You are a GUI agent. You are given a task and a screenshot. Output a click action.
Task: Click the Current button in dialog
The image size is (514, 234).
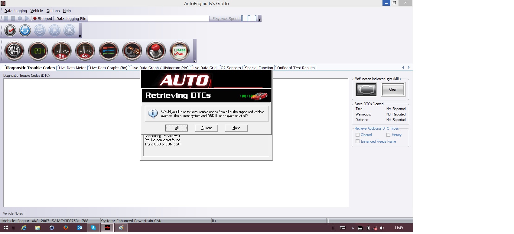click(x=207, y=128)
